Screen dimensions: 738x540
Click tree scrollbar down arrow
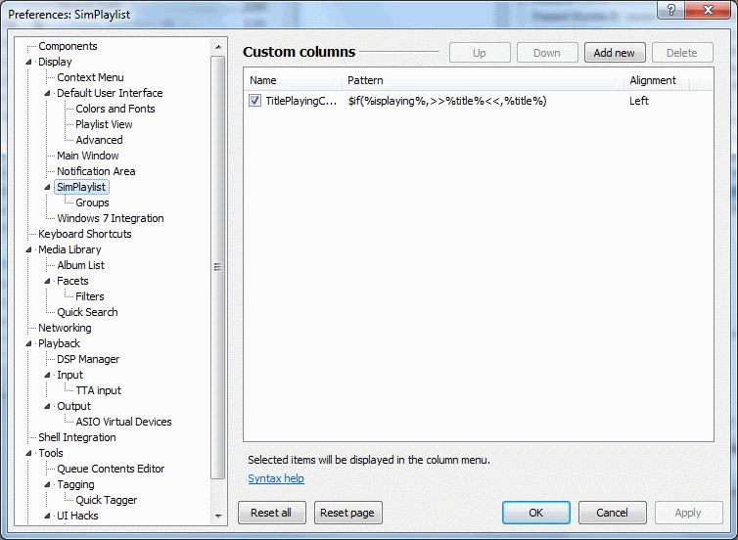218,516
